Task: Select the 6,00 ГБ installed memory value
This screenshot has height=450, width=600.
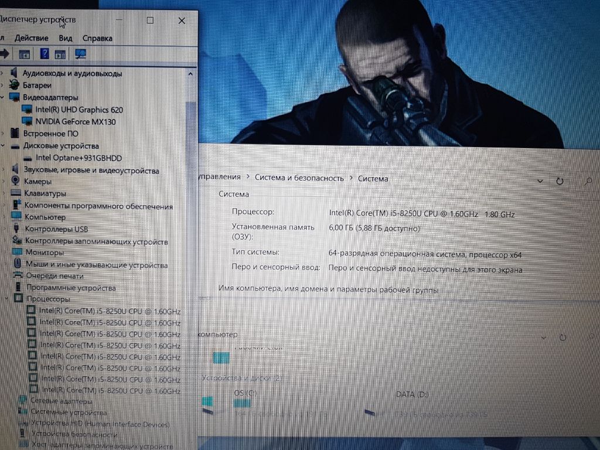Action: tap(374, 229)
